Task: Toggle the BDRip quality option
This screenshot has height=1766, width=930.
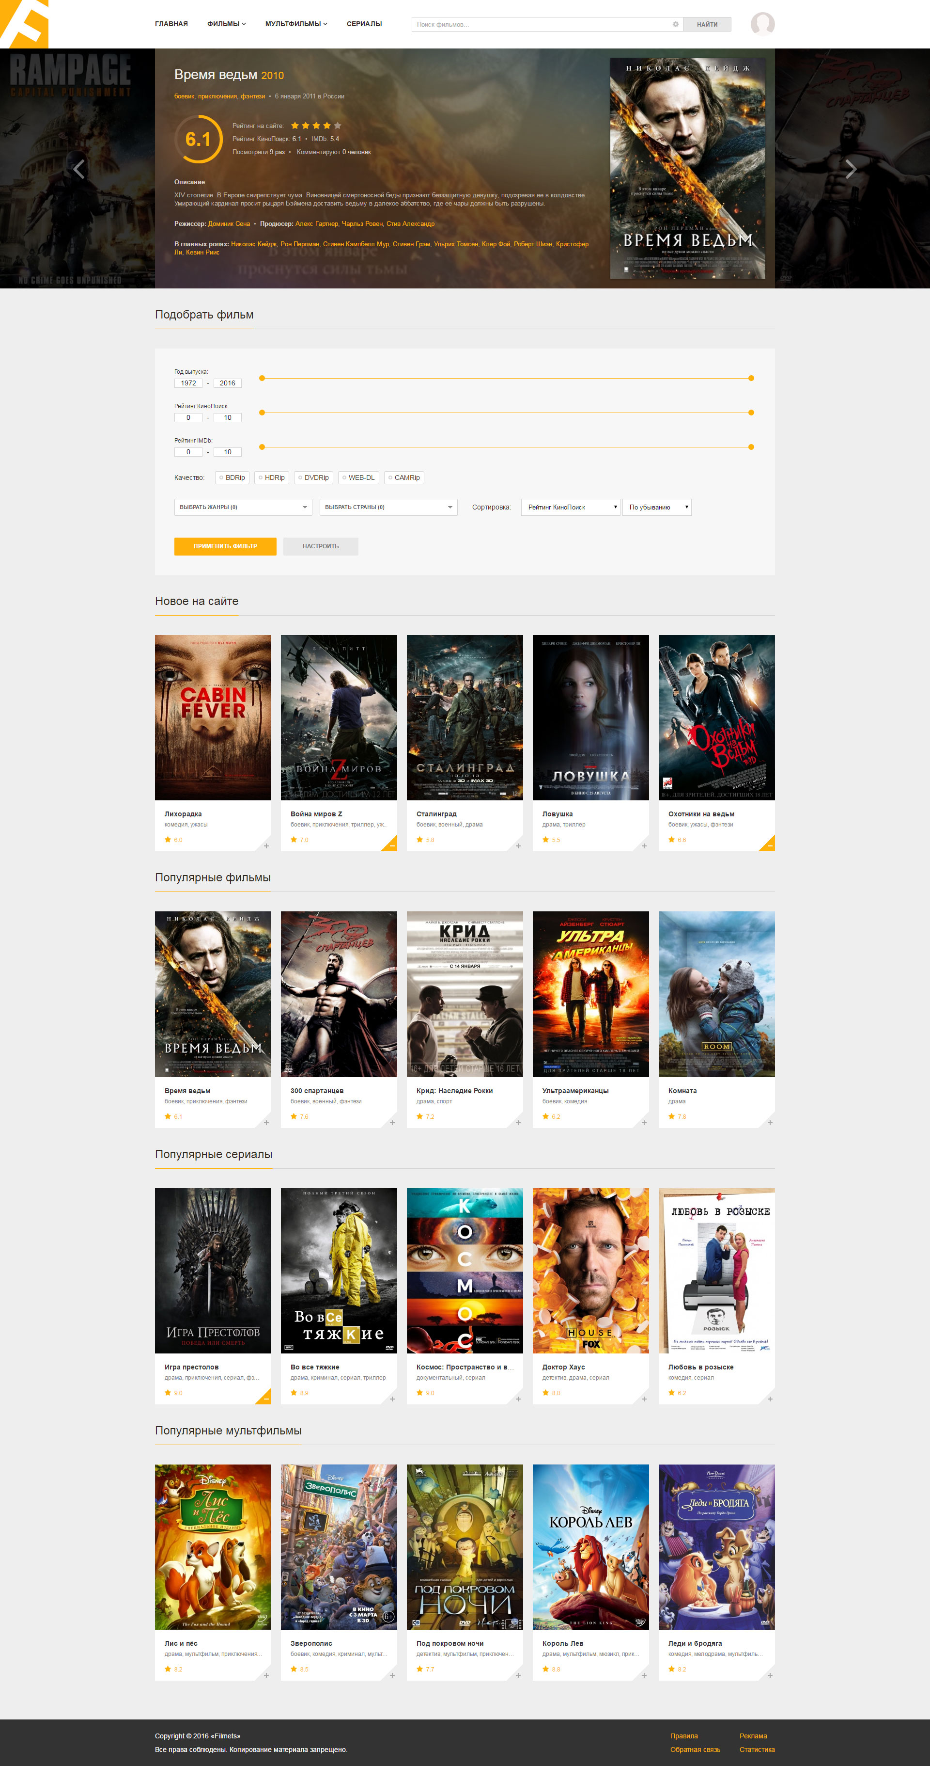Action: coord(232,477)
